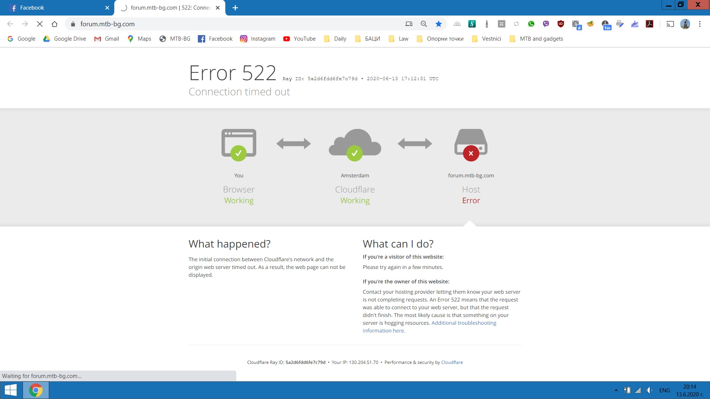The width and height of the screenshot is (710, 399).
Task: Follow the Additional troubleshooting information link
Action: 429,327
